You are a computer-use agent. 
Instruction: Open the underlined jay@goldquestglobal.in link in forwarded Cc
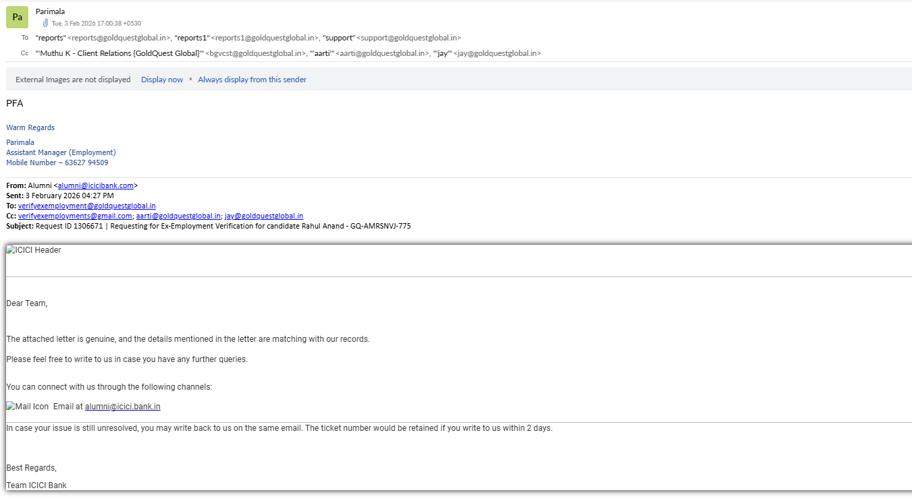[263, 216]
